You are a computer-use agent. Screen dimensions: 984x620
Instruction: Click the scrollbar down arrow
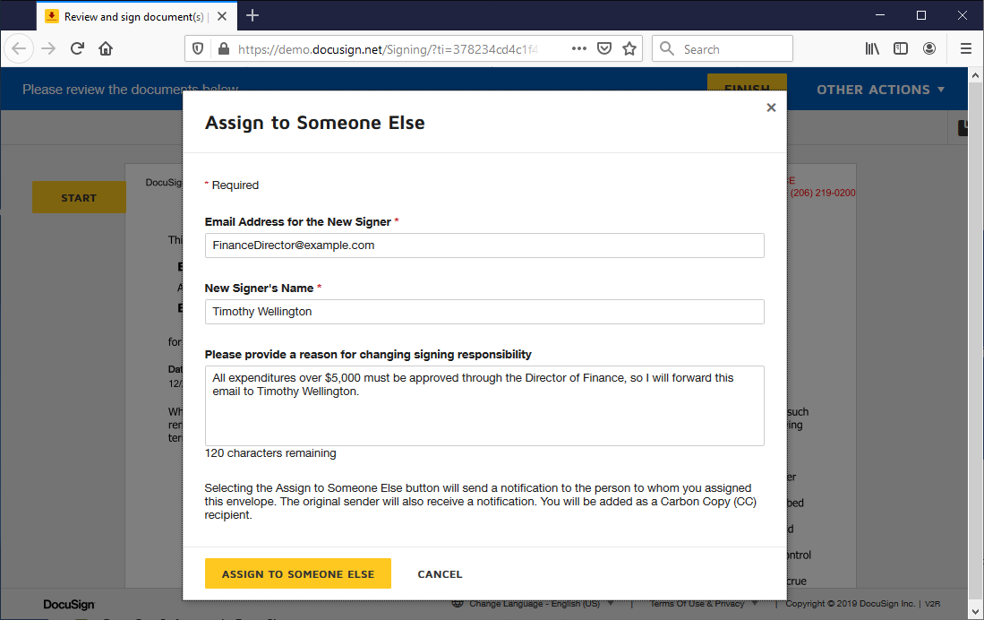(974, 611)
